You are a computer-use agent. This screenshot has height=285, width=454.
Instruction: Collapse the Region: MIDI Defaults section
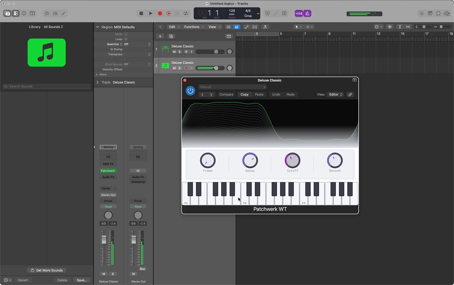click(x=98, y=27)
